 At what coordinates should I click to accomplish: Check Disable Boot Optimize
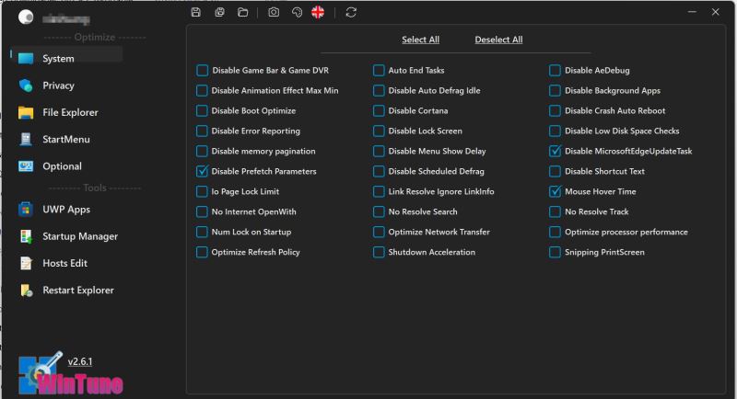point(202,110)
